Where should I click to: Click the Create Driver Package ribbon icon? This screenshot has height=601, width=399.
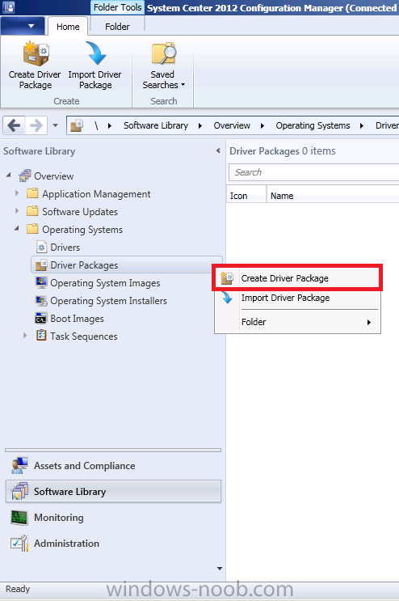[x=36, y=54]
